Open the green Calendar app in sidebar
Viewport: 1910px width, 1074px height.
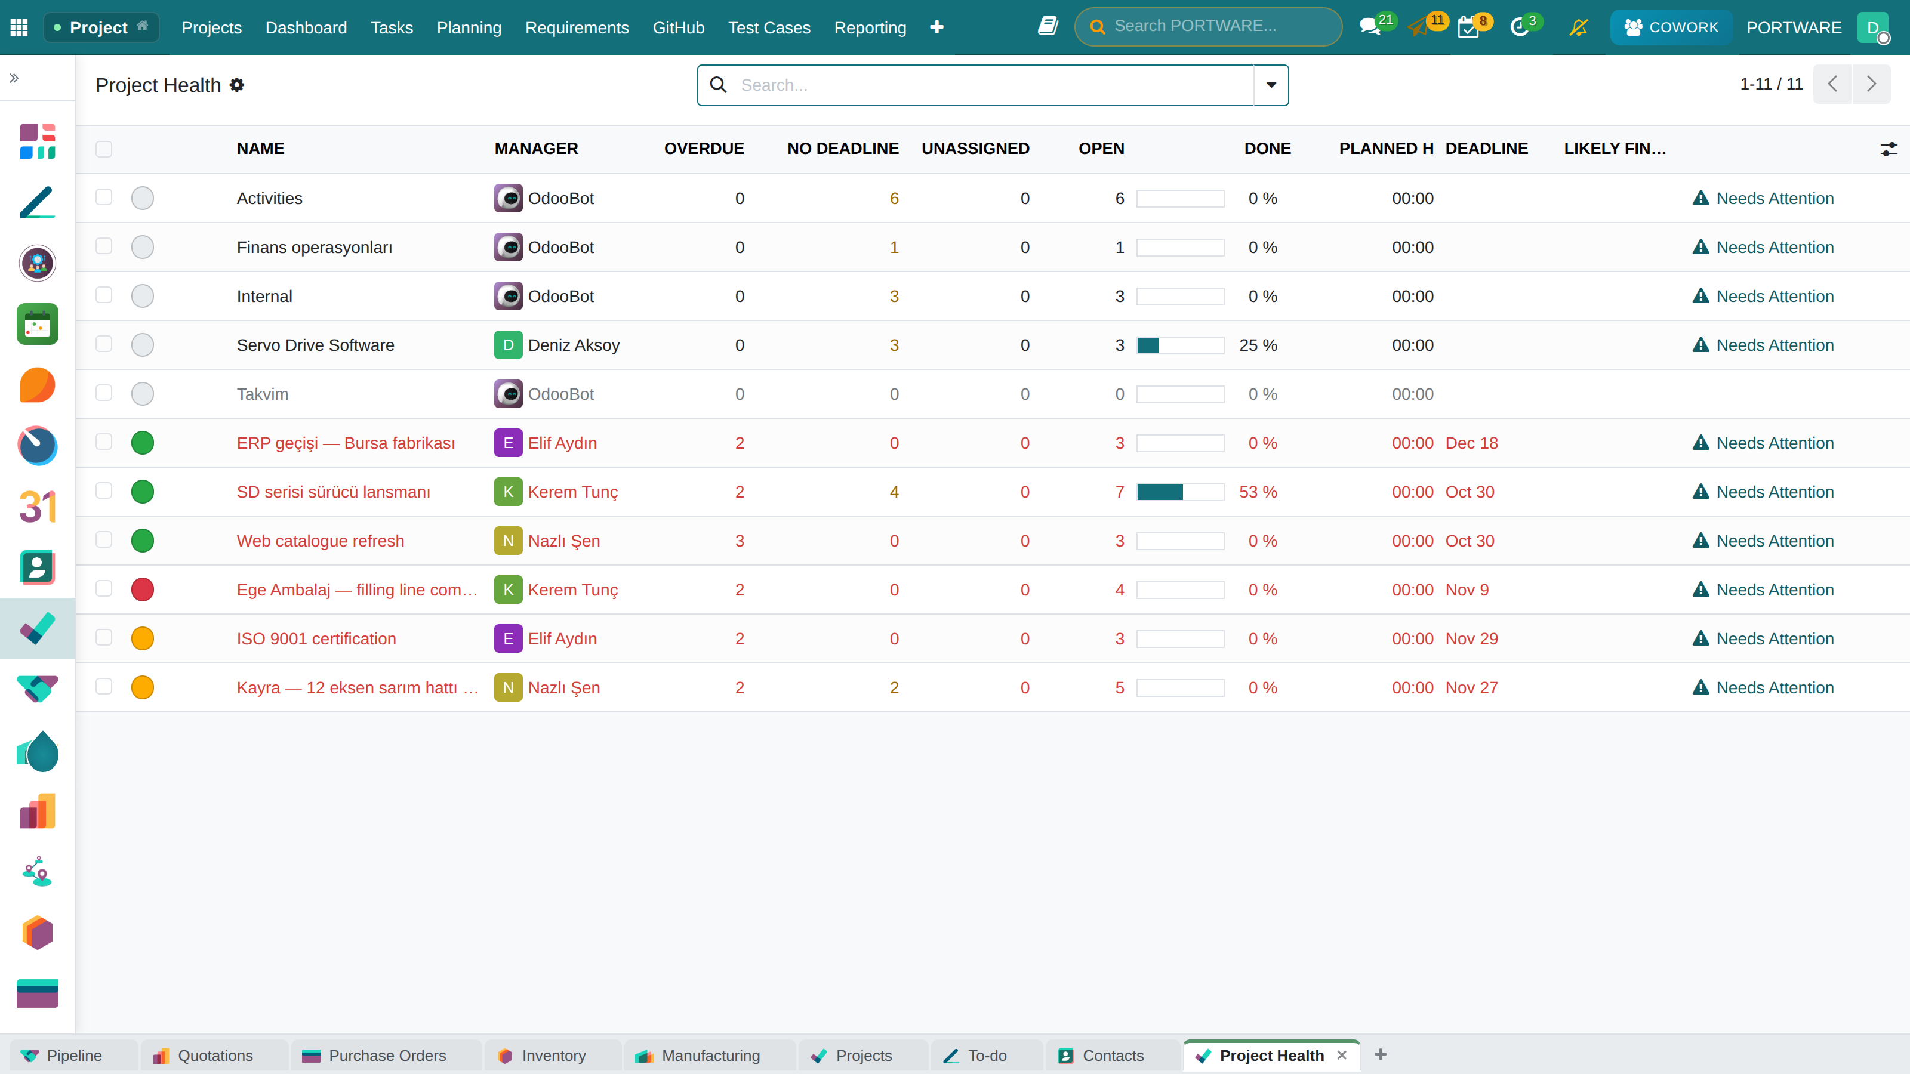point(38,324)
